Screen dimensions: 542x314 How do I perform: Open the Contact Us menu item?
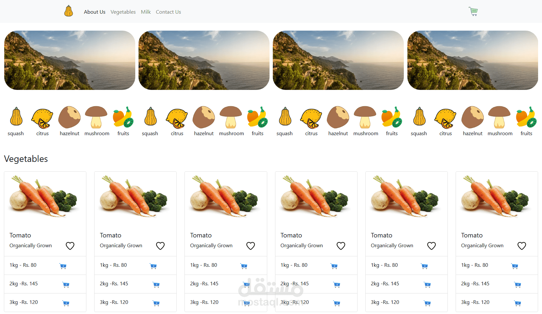click(168, 12)
